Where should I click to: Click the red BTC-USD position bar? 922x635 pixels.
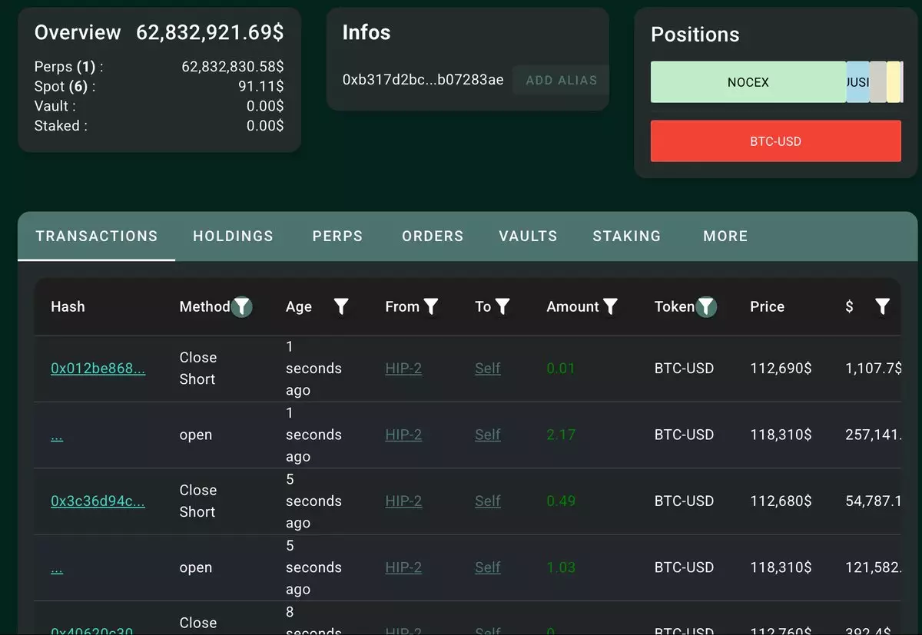coord(775,141)
